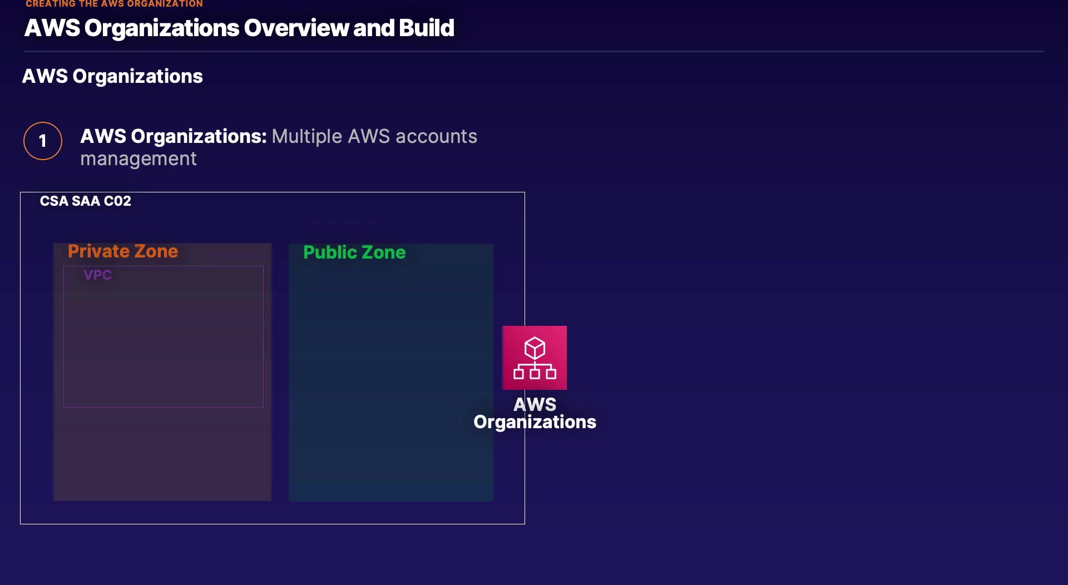This screenshot has height=585, width=1068.
Task: Click the word "Organizations" under the pink icon
Action: pos(535,422)
